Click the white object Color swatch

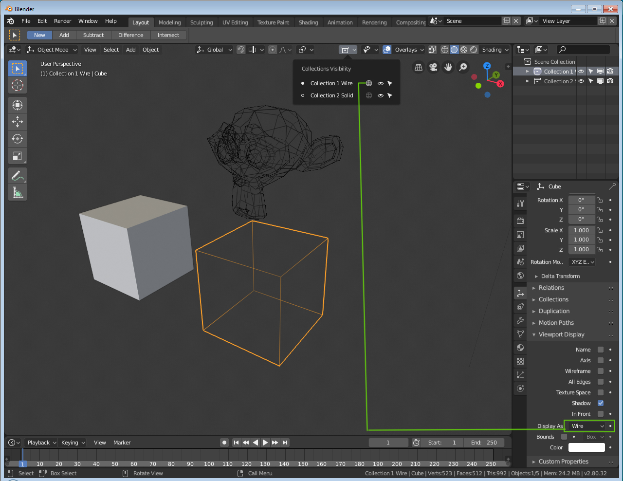pyautogui.click(x=586, y=447)
